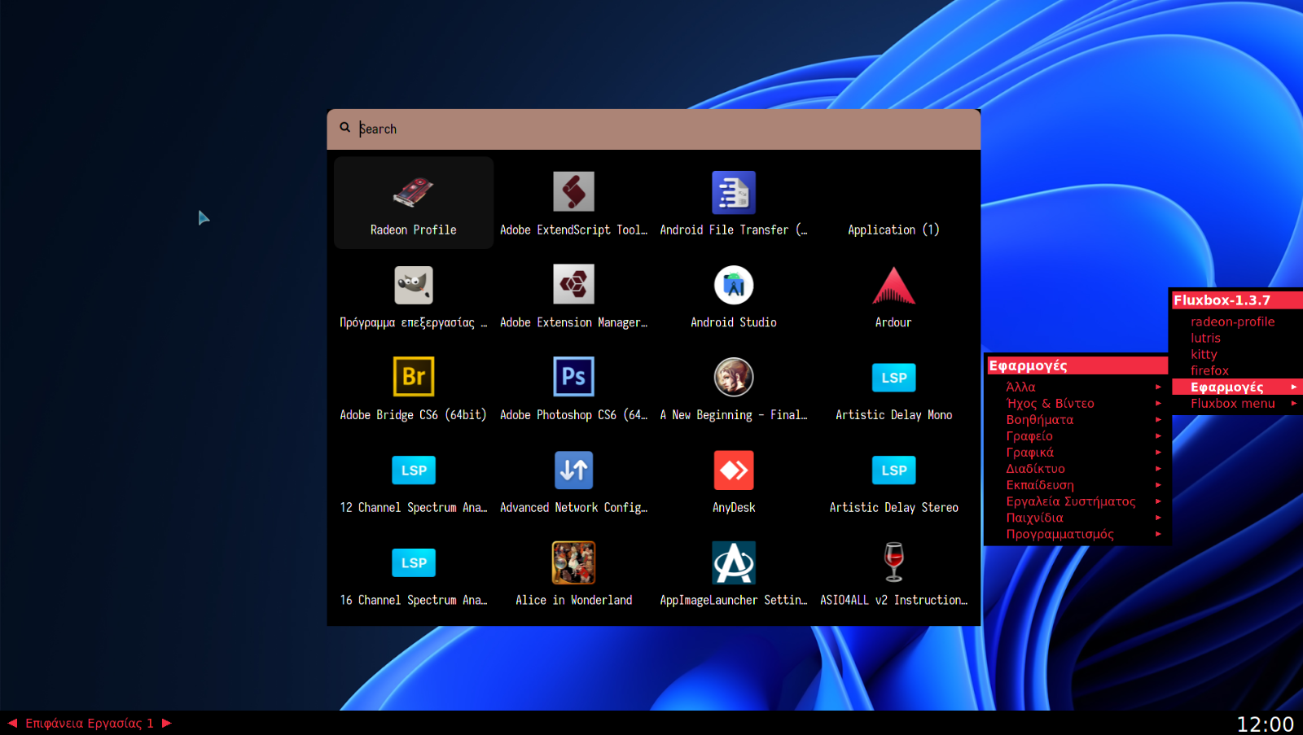This screenshot has width=1303, height=735.
Task: Open the Radeon Profile launcher icon
Action: [414, 192]
